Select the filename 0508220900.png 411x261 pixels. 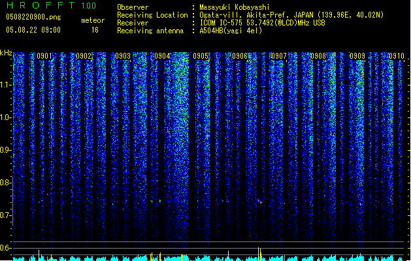[x=33, y=17]
